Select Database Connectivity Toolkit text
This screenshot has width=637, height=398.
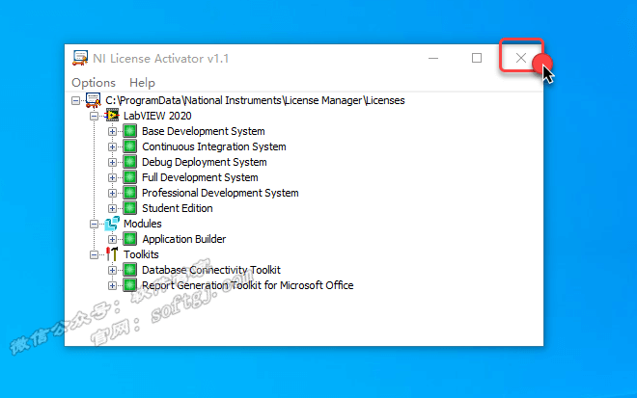point(211,270)
